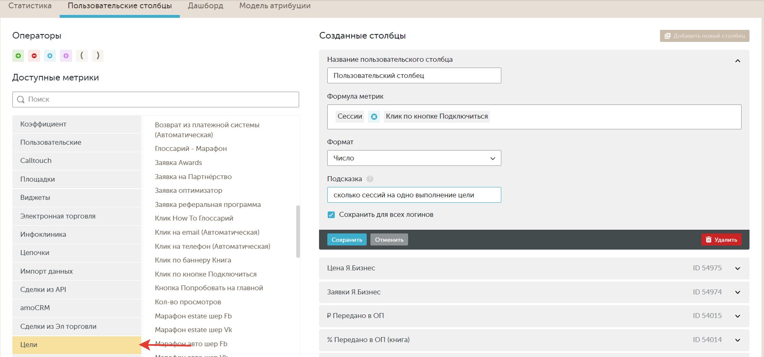
Task: Open the Дашборд tab
Action: point(206,6)
